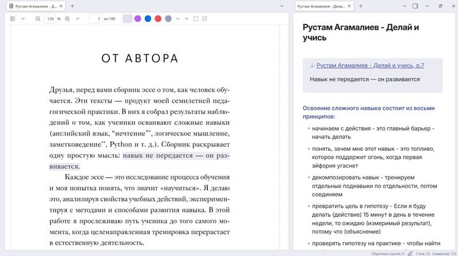This screenshot has width=458, height=256.
Task: Click the PDF heading 'ОТ АВТОРА'
Action: click(140, 58)
